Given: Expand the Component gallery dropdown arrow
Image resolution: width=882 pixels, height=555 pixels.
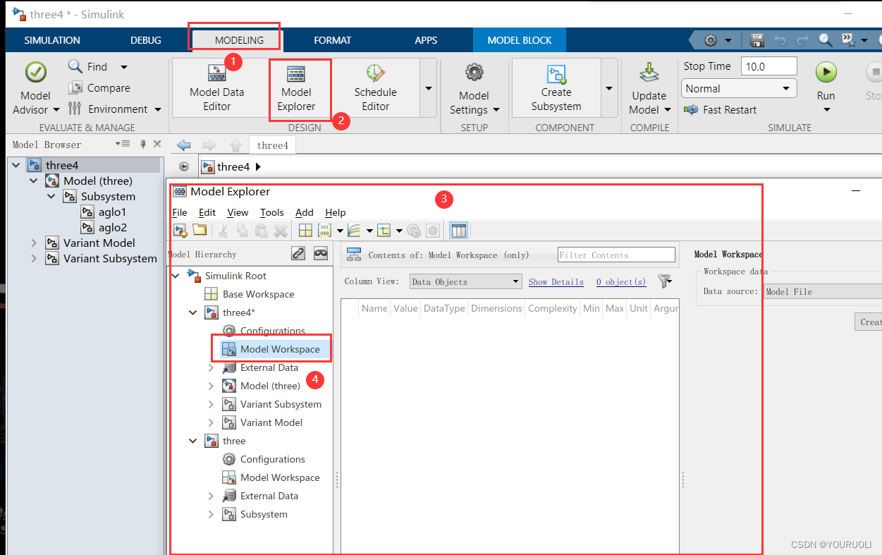Looking at the screenshot, I should 609,88.
